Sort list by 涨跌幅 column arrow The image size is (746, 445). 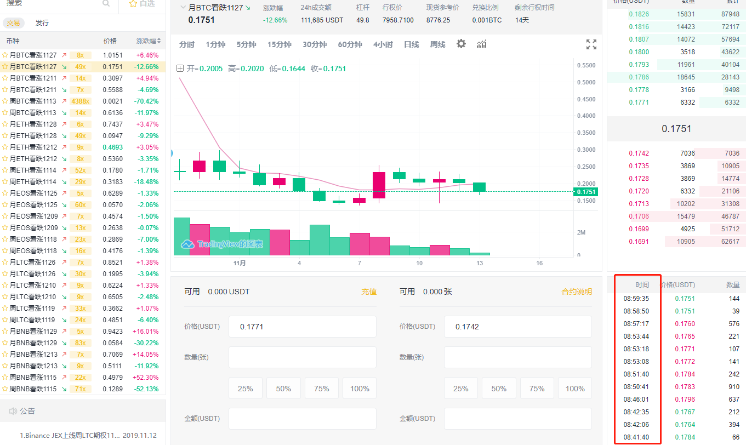click(159, 41)
